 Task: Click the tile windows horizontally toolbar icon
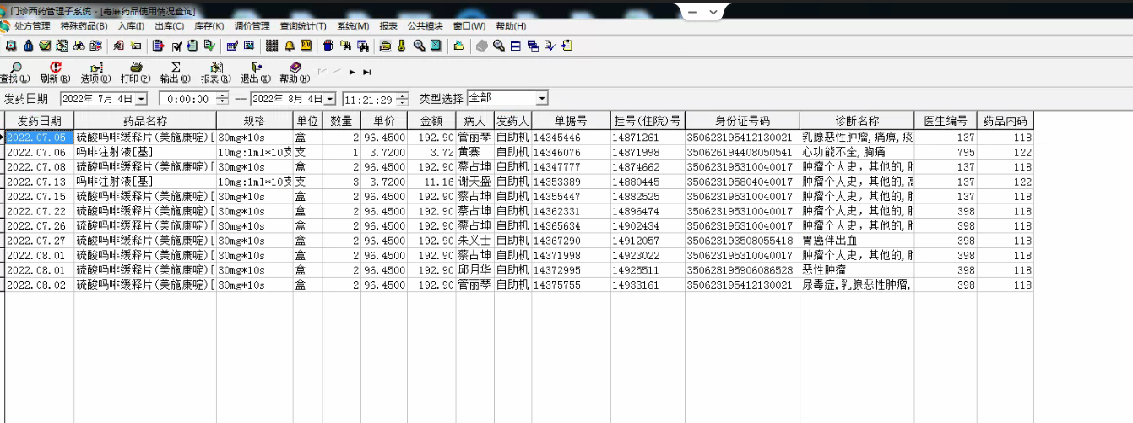(516, 46)
